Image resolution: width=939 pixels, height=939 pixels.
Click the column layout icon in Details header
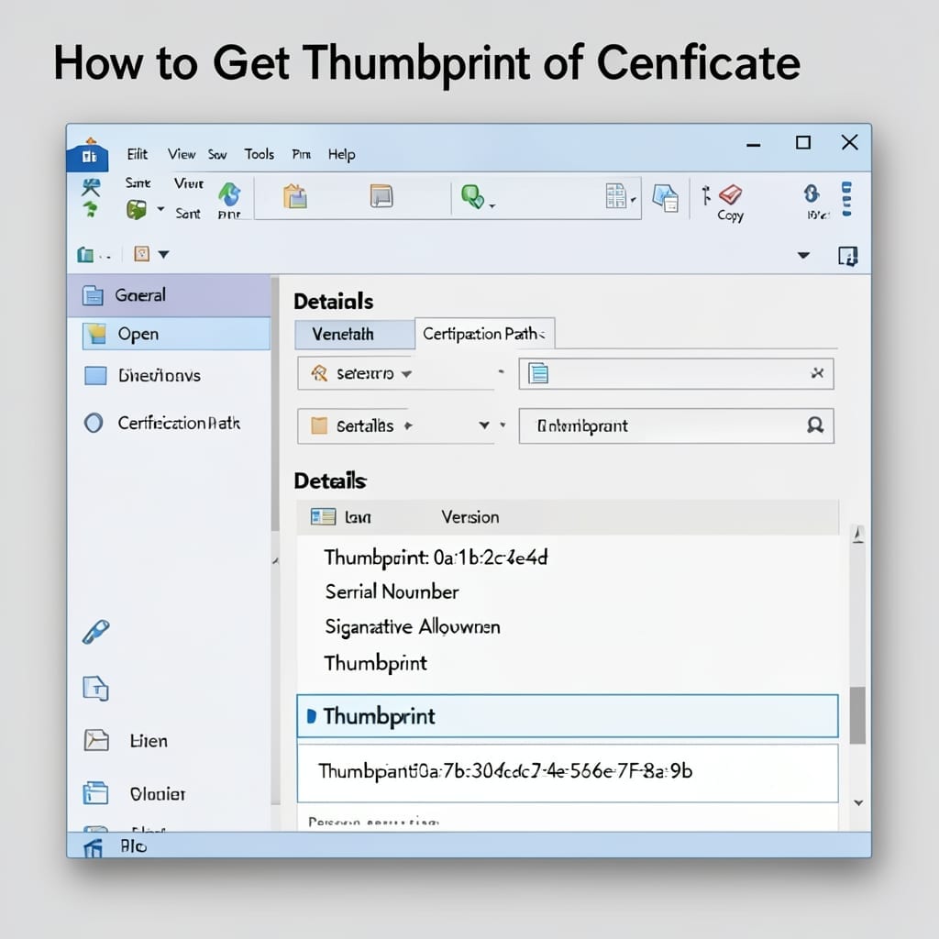click(x=323, y=517)
